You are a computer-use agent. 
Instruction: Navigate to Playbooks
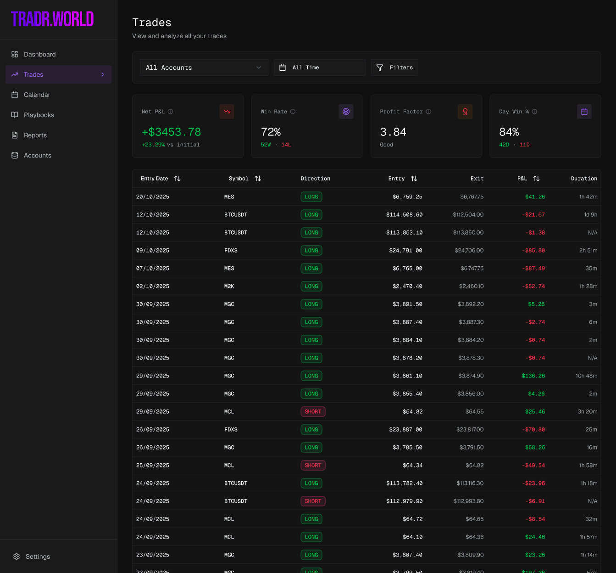[x=58, y=115]
